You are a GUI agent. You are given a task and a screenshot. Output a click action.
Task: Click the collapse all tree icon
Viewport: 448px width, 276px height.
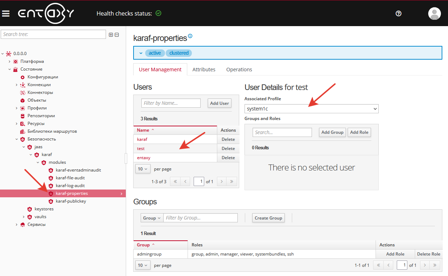coord(117,35)
